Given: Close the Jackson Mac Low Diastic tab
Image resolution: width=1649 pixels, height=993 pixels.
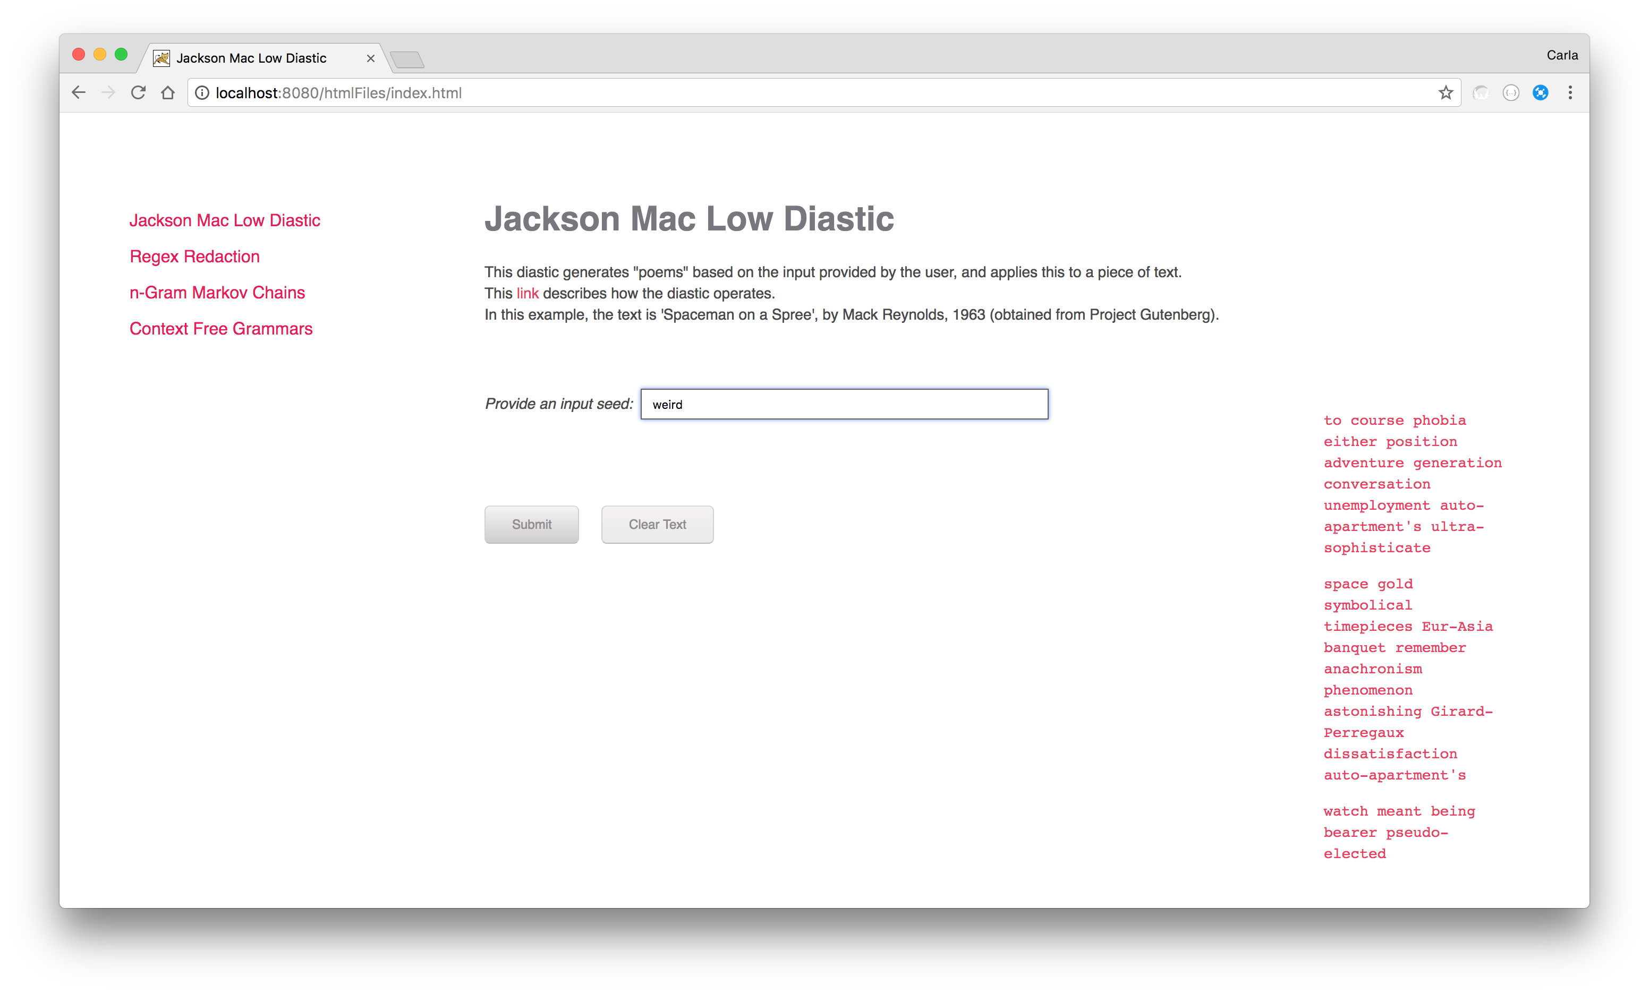Looking at the screenshot, I should (x=371, y=59).
